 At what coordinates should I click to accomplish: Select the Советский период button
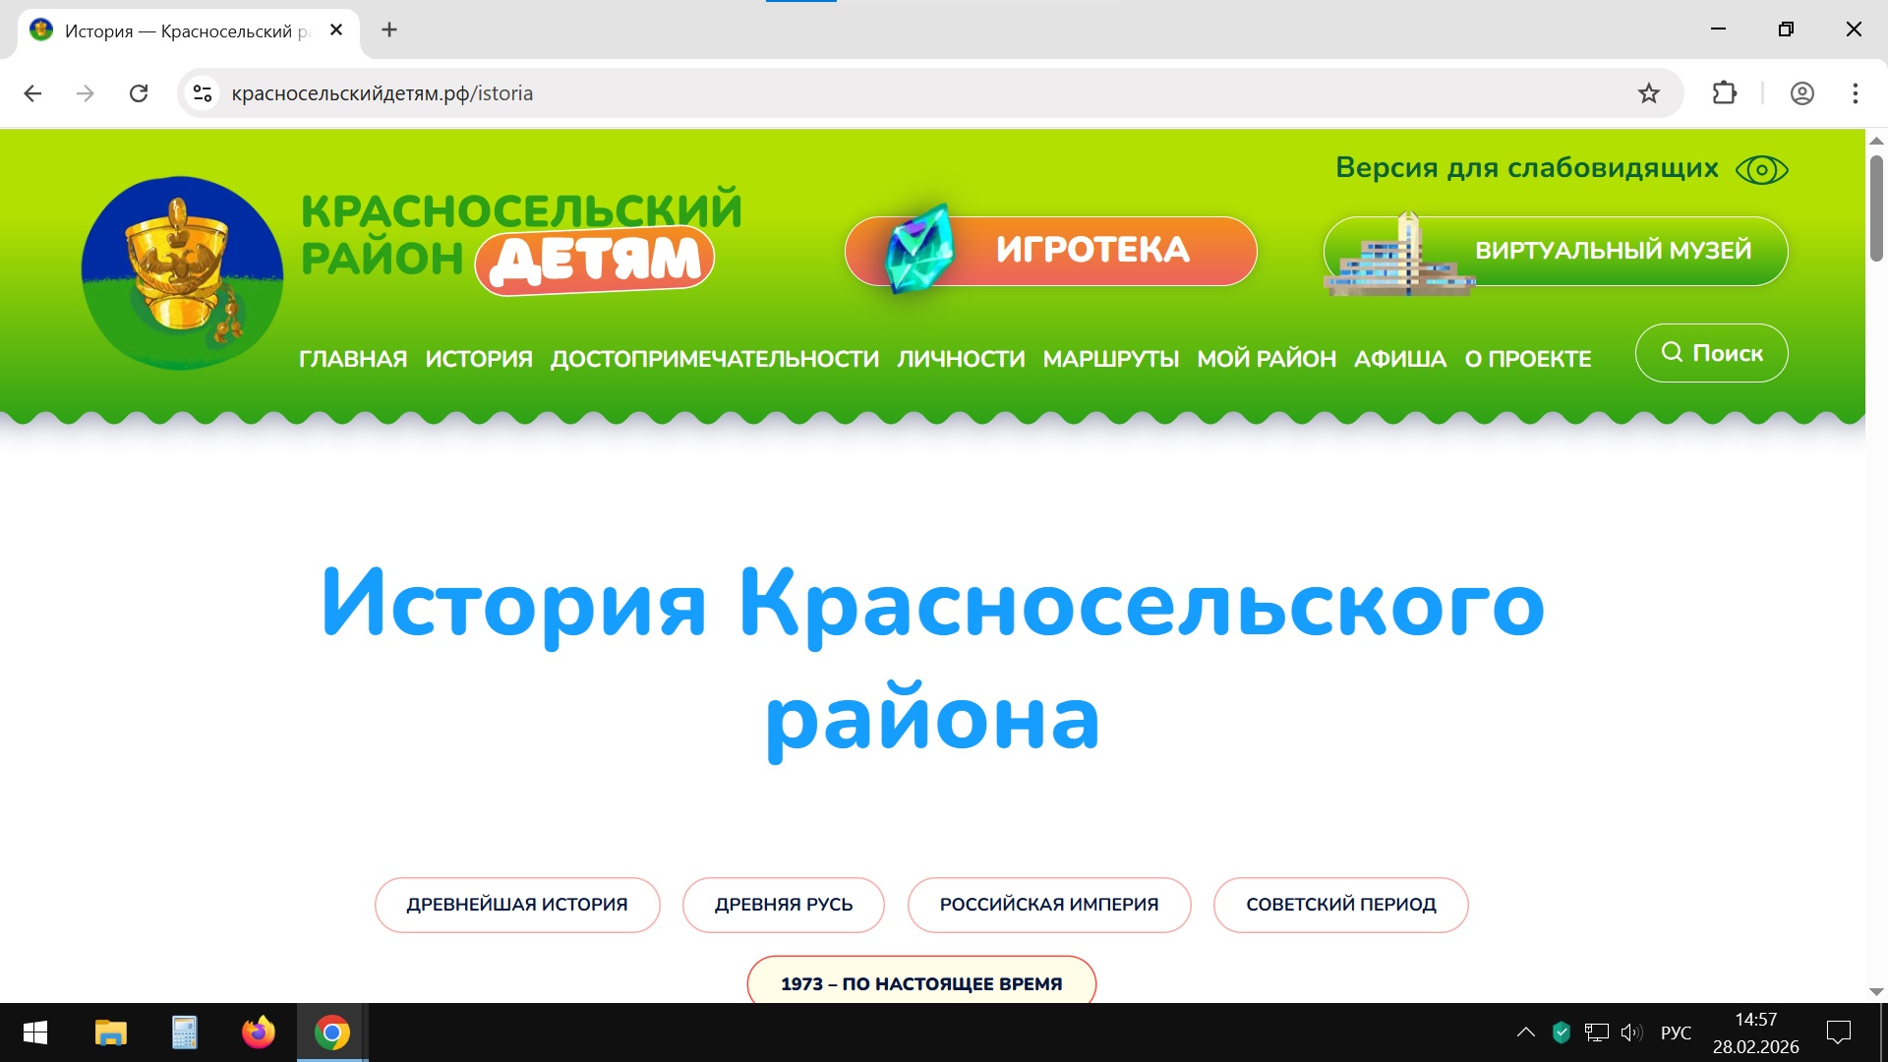[1340, 905]
